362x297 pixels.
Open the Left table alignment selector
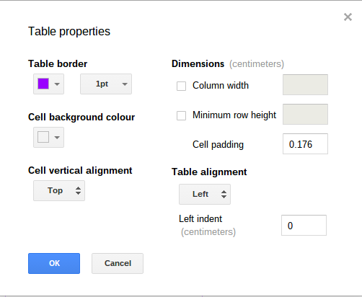[x=205, y=194]
